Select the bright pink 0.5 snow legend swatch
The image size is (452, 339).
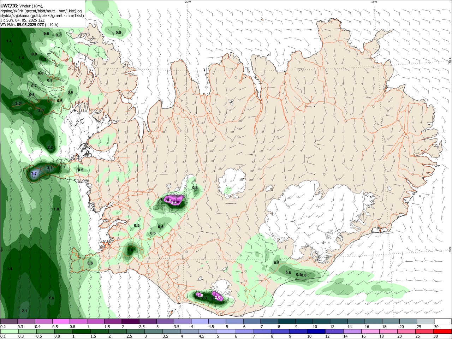61,322
